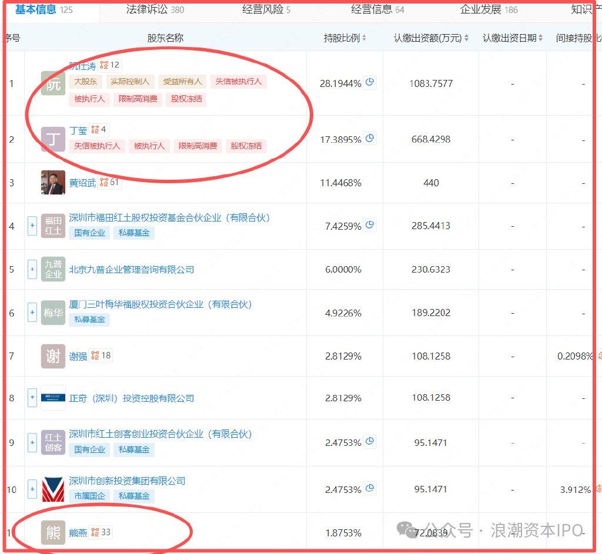This screenshot has width=602, height=554.
Task: Open shareholder 熊燕 profile link
Action: [x=78, y=532]
